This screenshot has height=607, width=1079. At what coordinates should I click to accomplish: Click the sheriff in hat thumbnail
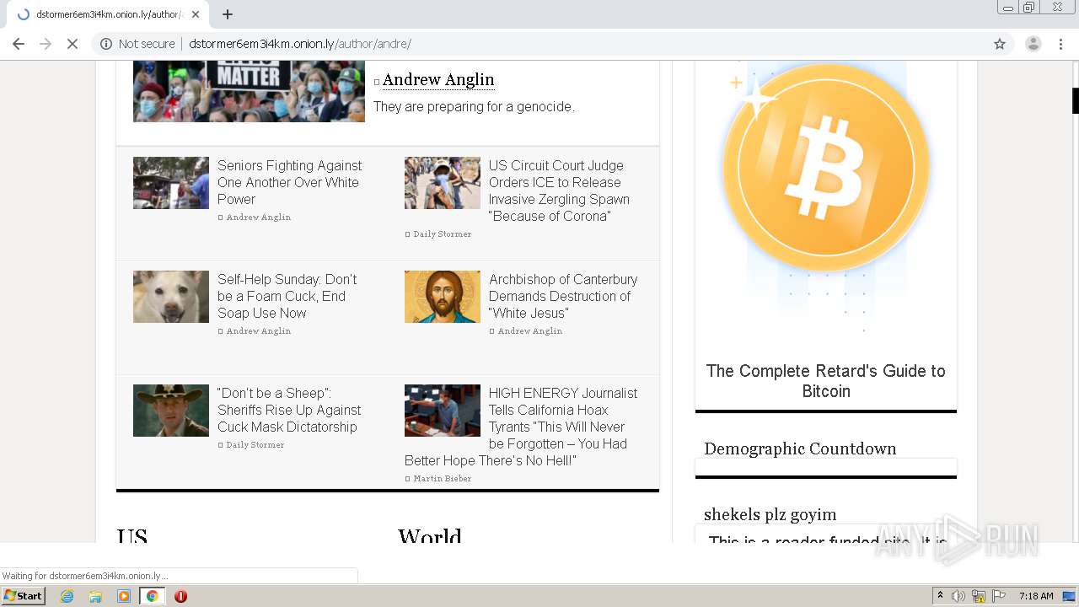pyautogui.click(x=171, y=411)
